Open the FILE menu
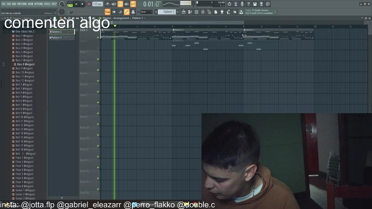Screen dimensions: 372x209 click(x=3, y=4)
